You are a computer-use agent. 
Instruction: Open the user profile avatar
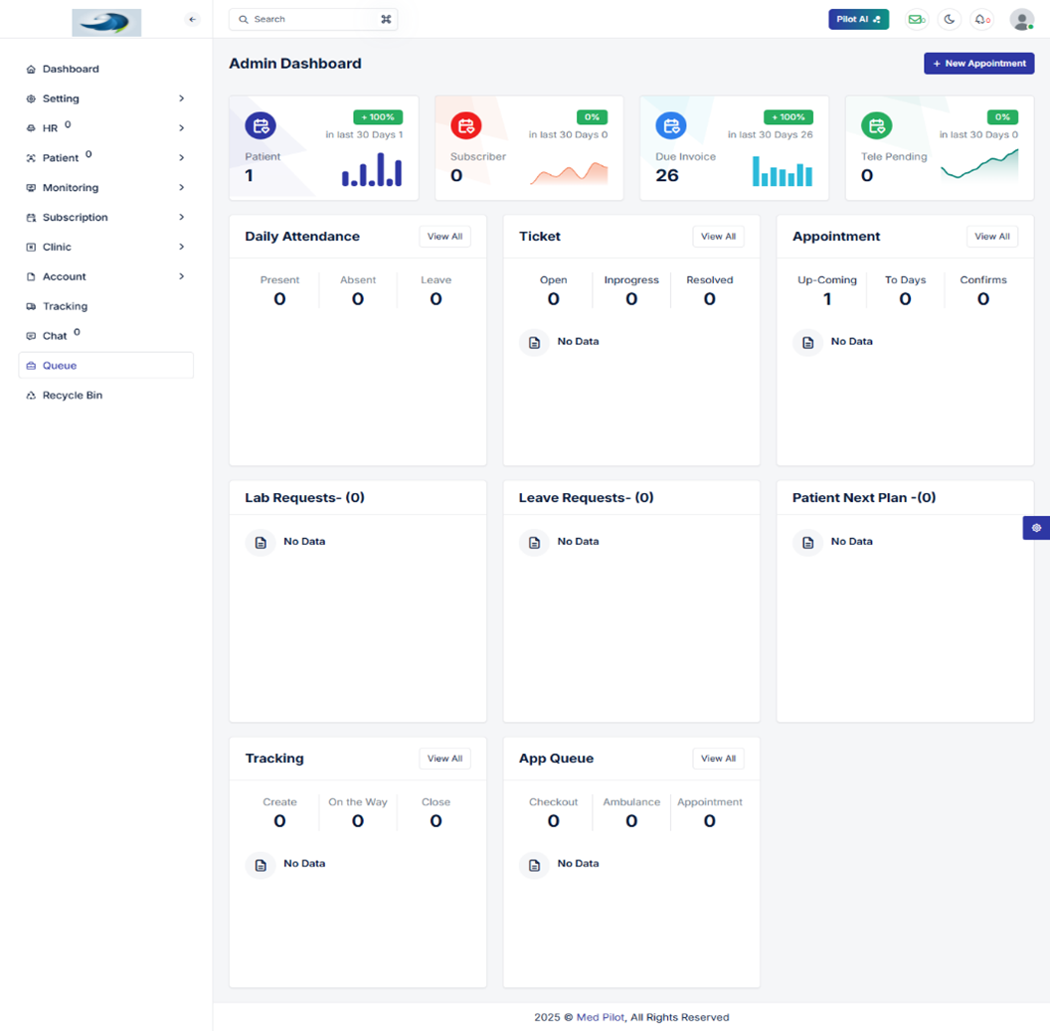click(1021, 19)
